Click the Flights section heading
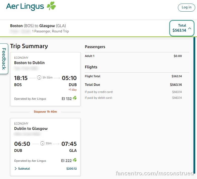Image resolution: width=197 pixels, height=179 pixels. click(91, 67)
